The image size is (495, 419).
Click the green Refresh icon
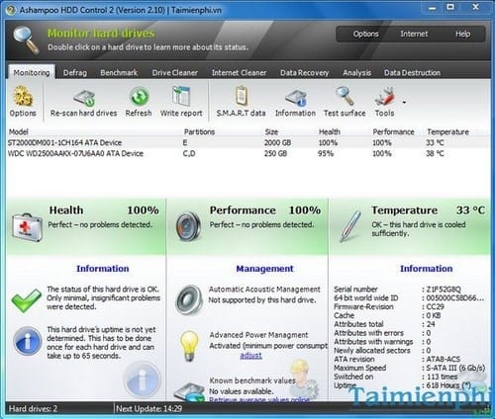[139, 97]
